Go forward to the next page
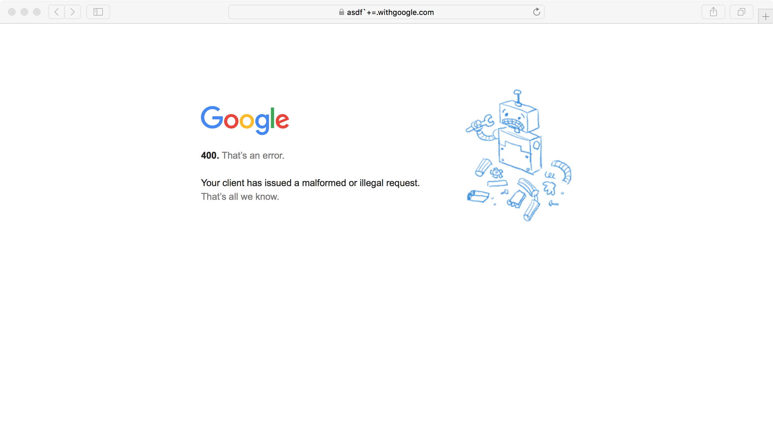Viewport: 773px width, 442px height. click(73, 12)
